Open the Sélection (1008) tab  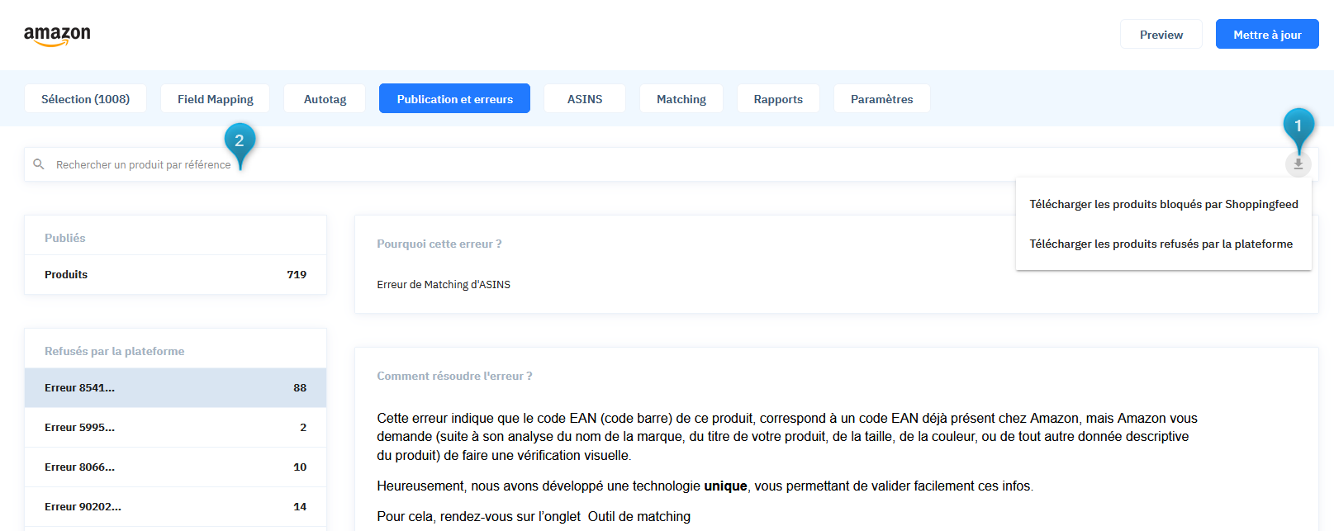pyautogui.click(x=86, y=99)
